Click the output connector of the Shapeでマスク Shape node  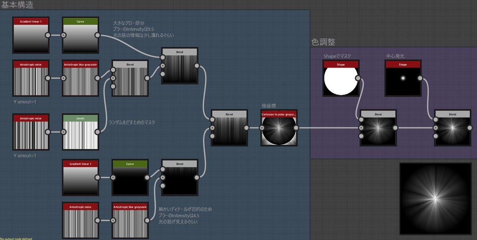click(358, 78)
